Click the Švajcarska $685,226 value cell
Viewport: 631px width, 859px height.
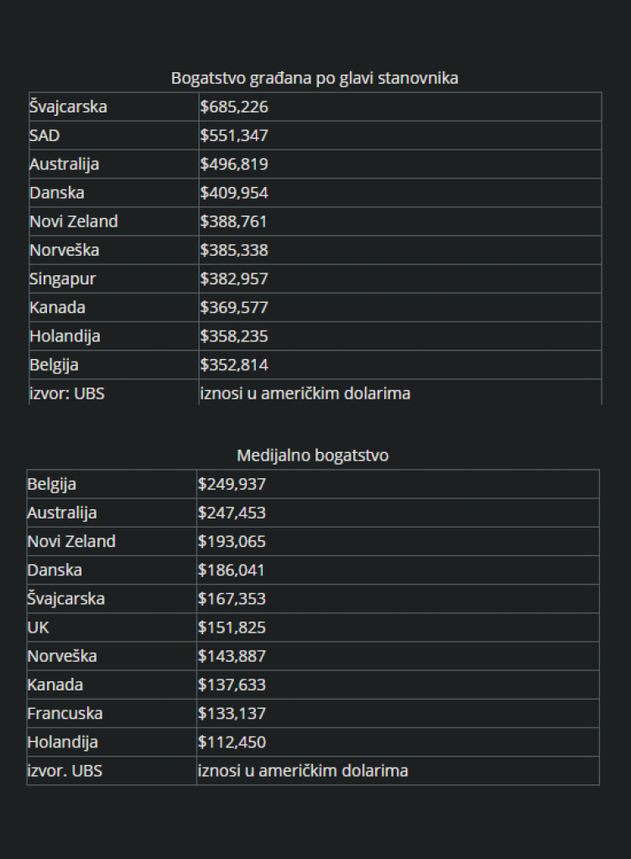click(234, 107)
